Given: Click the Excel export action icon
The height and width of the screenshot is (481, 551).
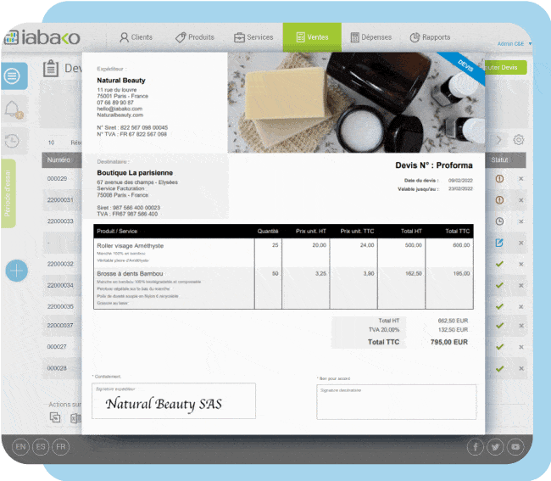Looking at the screenshot, I should point(75,418).
